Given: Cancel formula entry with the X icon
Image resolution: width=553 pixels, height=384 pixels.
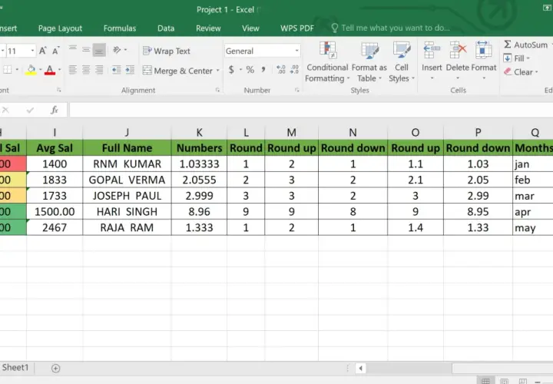Looking at the screenshot, I should tap(5, 110).
